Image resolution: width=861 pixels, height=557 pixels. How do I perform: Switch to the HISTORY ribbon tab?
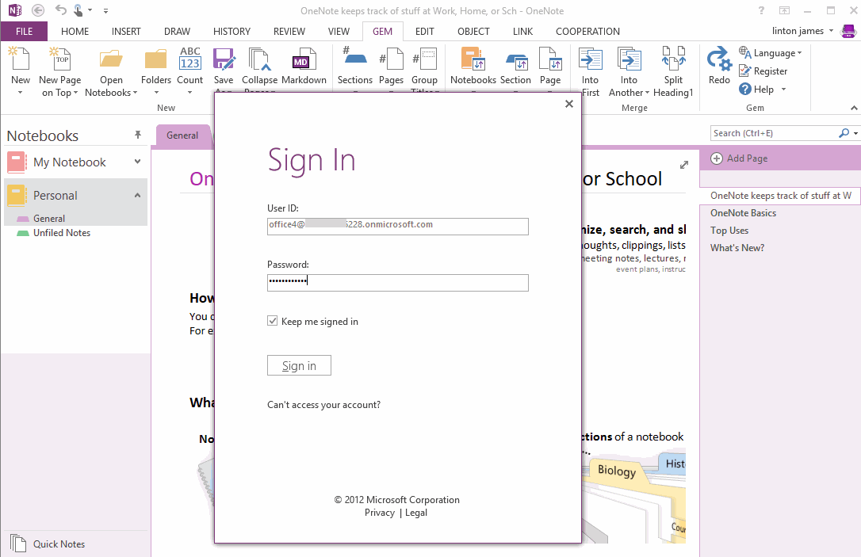232,31
